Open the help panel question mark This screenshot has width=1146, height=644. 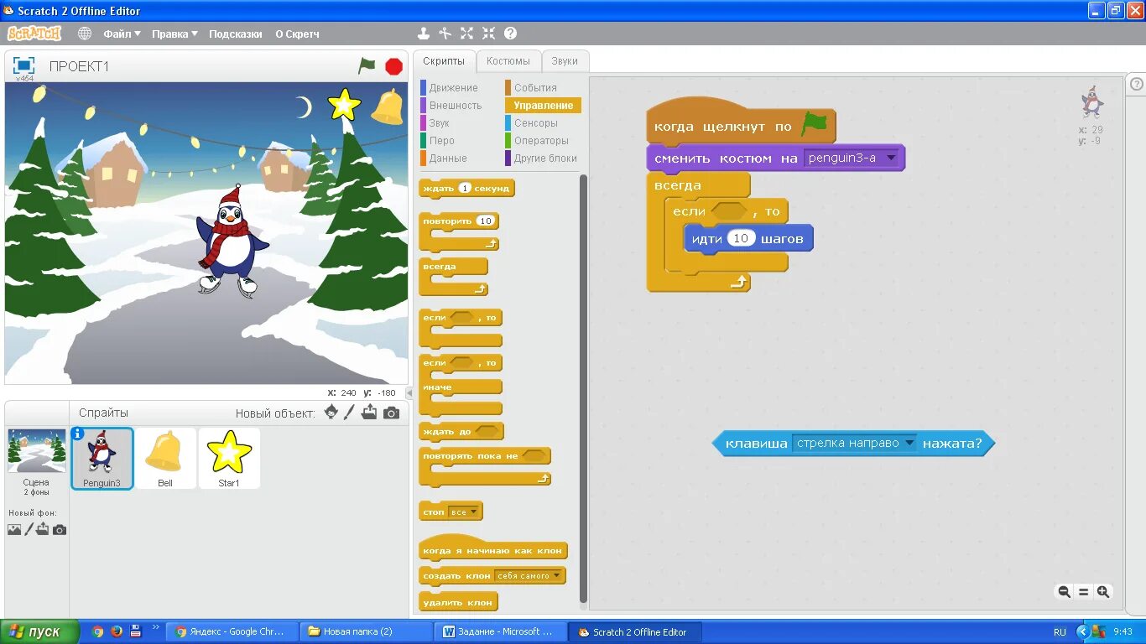click(x=1137, y=84)
